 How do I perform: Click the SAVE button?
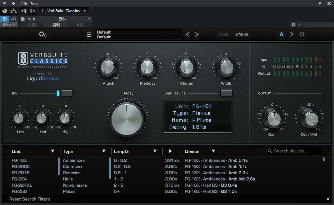[x=223, y=34]
